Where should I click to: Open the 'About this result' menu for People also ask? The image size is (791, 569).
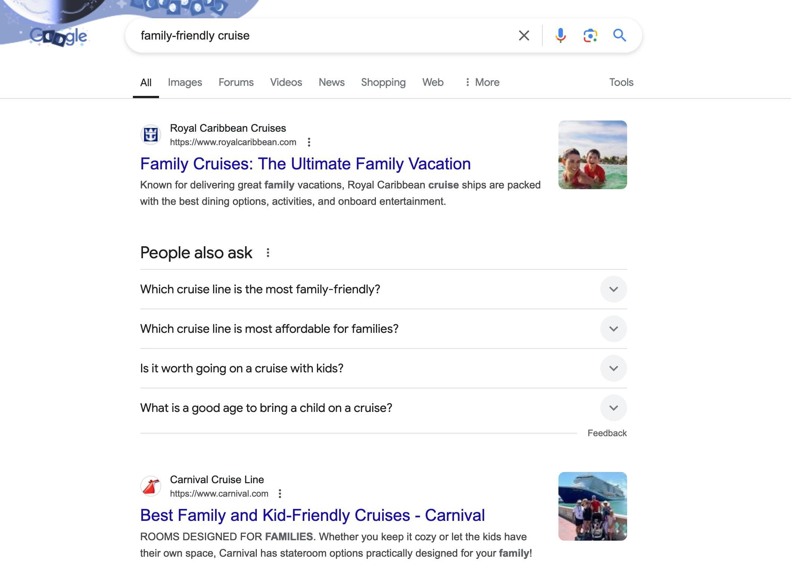(268, 253)
